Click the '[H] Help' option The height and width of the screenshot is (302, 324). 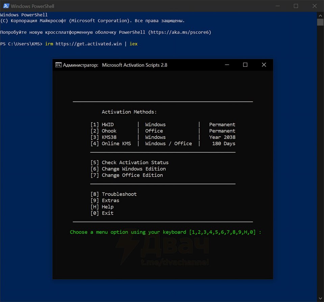[x=102, y=207]
